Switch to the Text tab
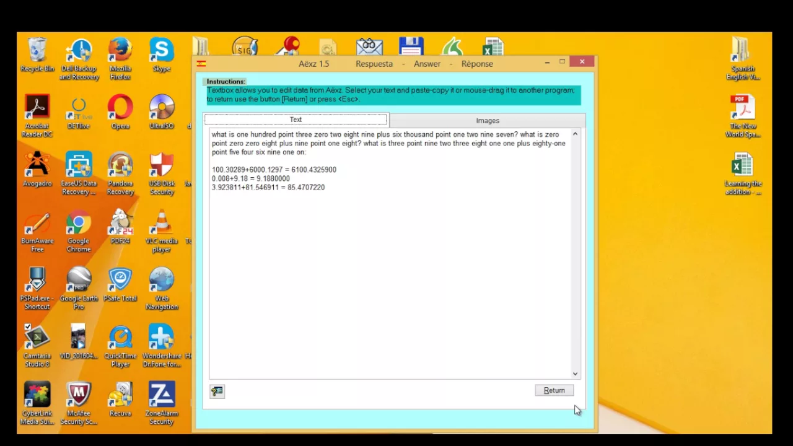Screen dimensions: 793x446 coord(296,120)
